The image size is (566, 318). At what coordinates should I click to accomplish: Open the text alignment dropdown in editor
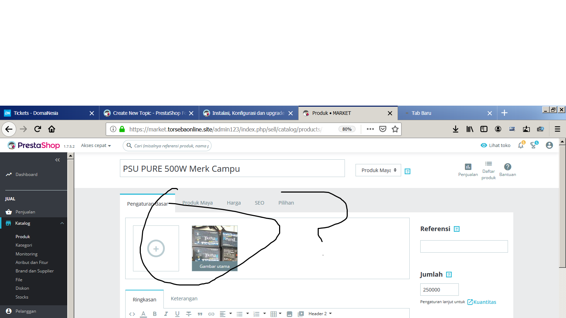click(x=225, y=314)
